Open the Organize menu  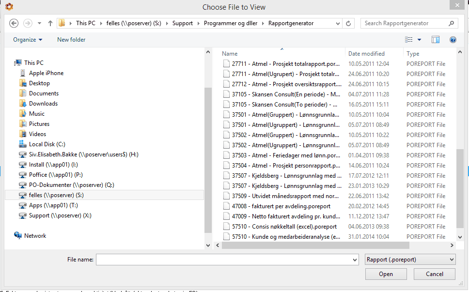click(28, 39)
